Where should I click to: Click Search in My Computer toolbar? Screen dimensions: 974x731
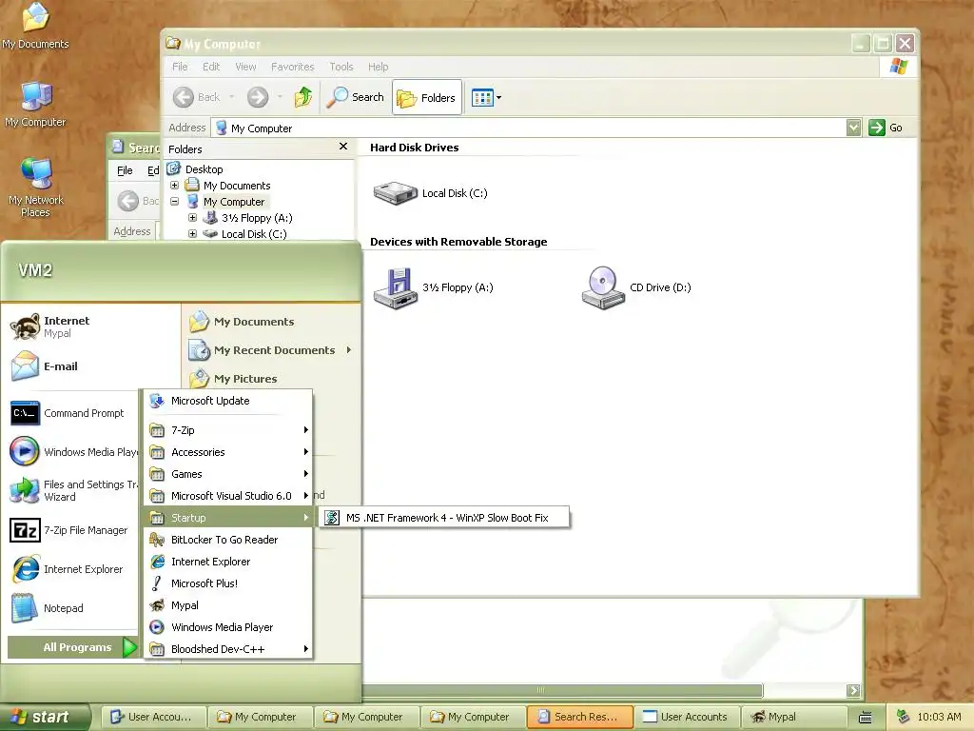tap(356, 97)
